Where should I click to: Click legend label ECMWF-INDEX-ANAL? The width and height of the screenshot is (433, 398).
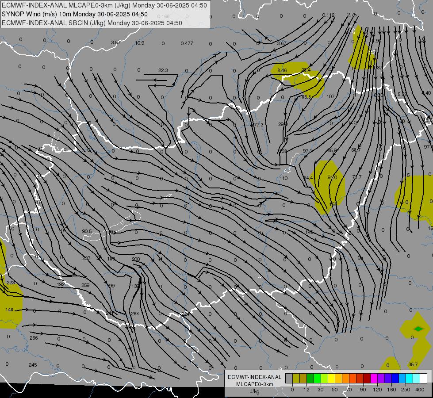coord(255,377)
